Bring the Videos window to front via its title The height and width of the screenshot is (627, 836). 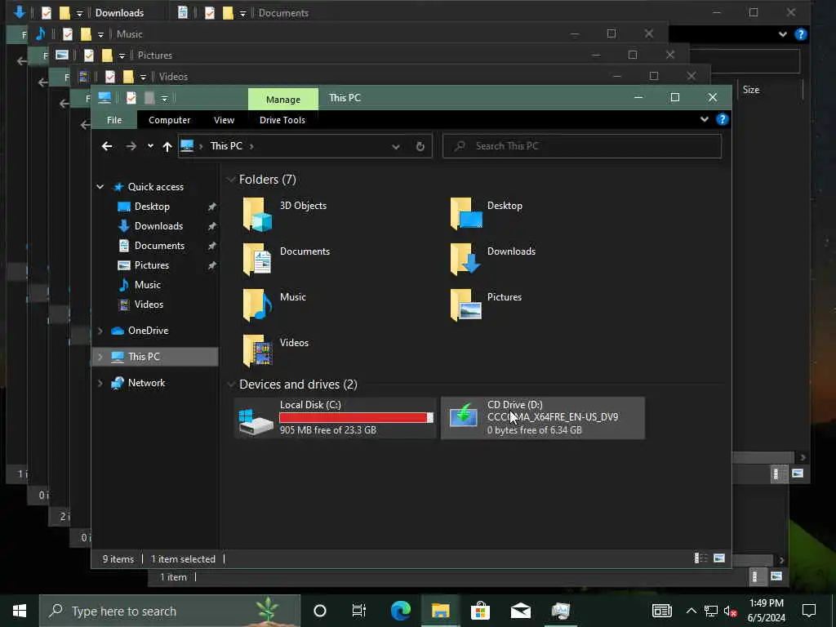click(173, 77)
